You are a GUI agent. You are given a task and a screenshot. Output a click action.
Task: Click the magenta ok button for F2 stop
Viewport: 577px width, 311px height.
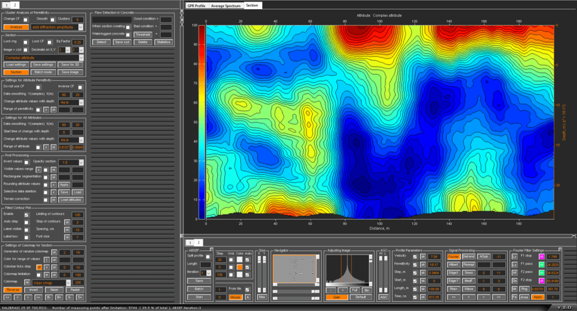tap(540, 280)
